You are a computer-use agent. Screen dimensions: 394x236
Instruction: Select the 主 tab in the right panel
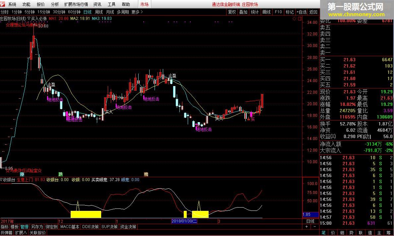click(x=379, y=233)
